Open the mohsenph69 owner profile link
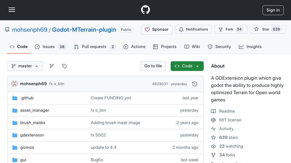This screenshot has height=163, width=291. (x=30, y=30)
